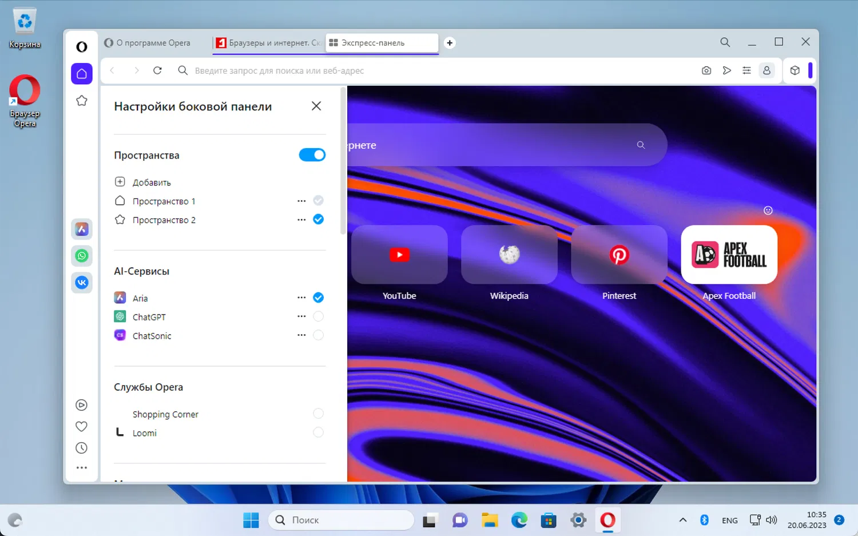Viewport: 858px width, 536px height.
Task: Open more options for Пространство 1
Action: pyautogui.click(x=301, y=201)
